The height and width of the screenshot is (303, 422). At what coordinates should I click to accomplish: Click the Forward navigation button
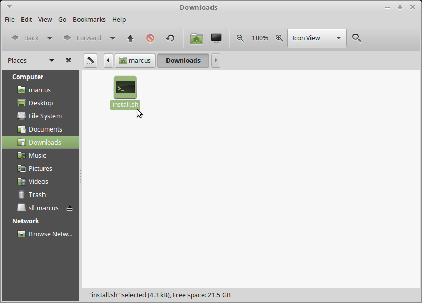pos(82,38)
